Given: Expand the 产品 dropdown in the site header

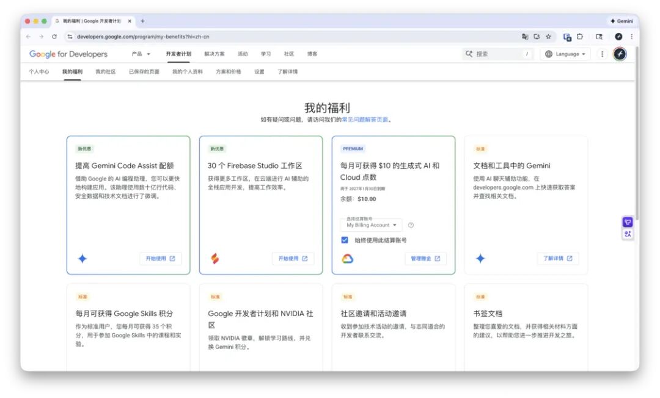Looking at the screenshot, I should click(x=141, y=54).
